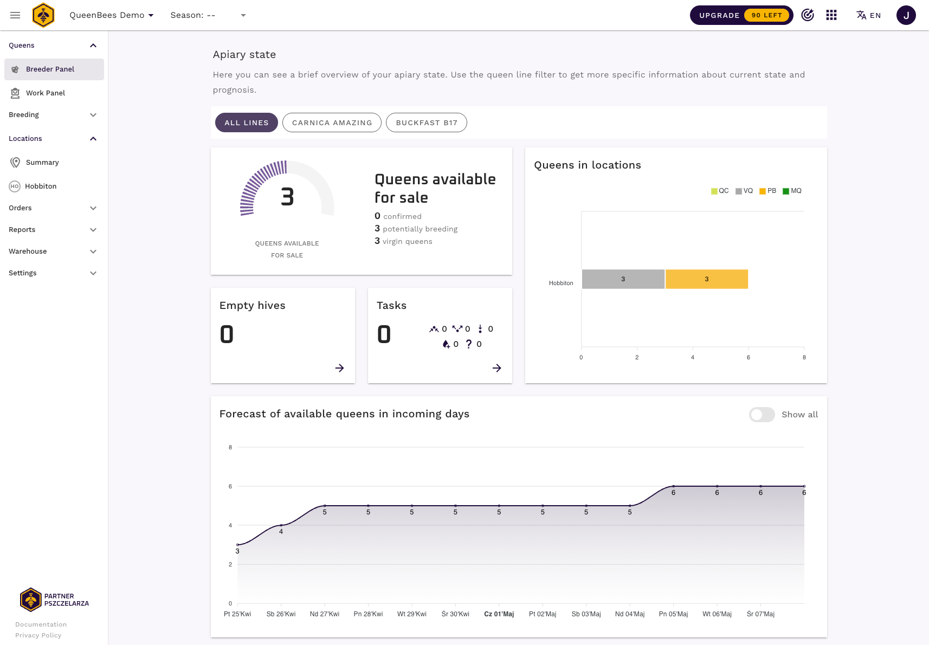
Task: Change language via the EN translate icon
Action: coord(868,15)
